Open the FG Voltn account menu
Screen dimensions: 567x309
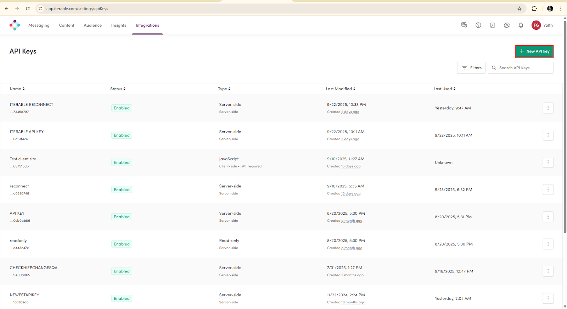(542, 25)
